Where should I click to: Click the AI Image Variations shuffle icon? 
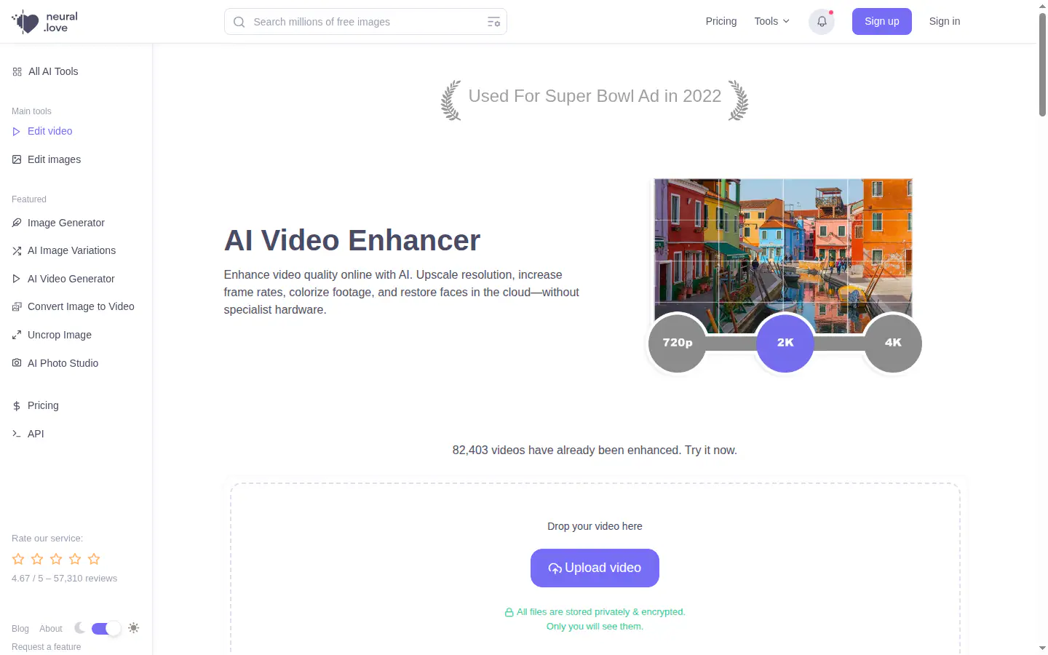coord(17,251)
